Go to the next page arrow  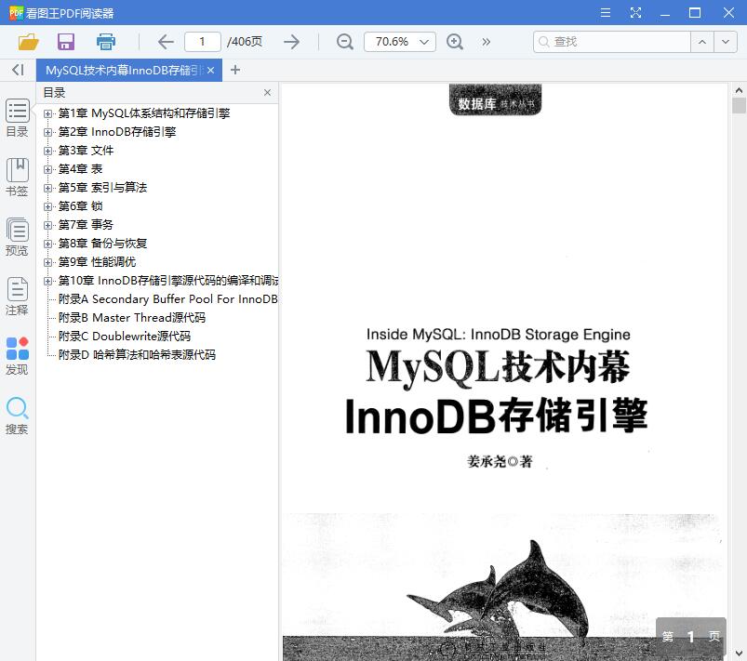291,42
